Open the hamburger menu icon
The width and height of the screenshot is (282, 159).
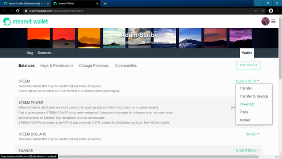point(273,21)
